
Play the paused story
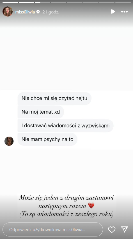113,12
